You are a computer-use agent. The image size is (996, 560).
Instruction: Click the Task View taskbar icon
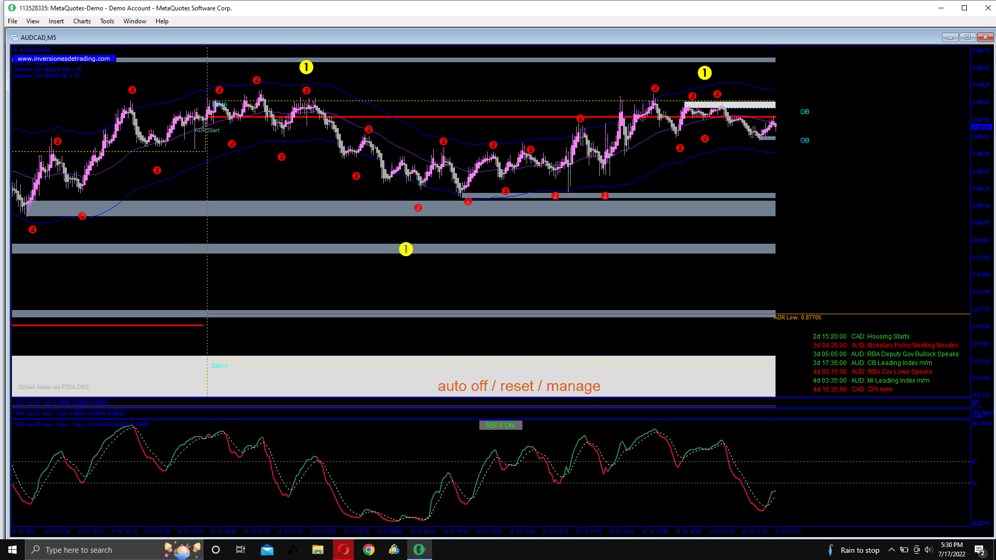coord(241,550)
